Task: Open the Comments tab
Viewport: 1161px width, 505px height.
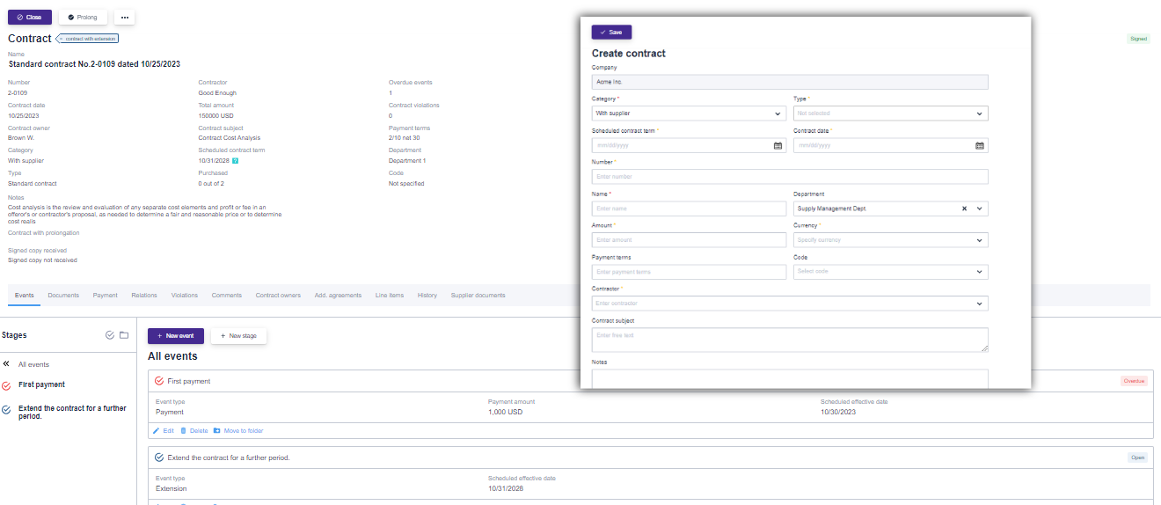Action: (x=227, y=296)
